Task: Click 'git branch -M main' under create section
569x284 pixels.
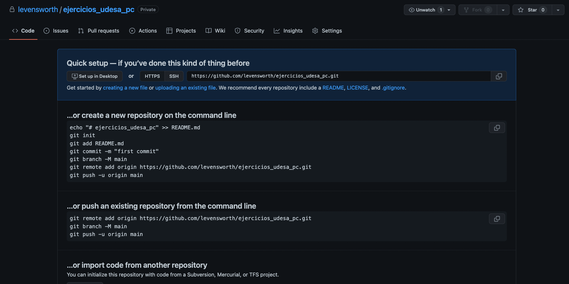Action: (98, 159)
